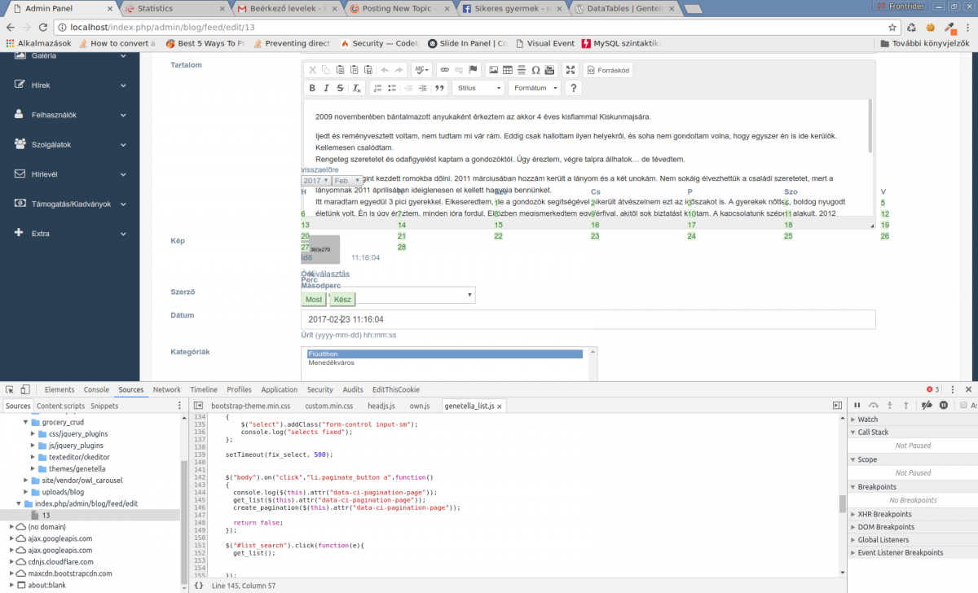
Task: Insert a bulleted list
Action: 392,88
